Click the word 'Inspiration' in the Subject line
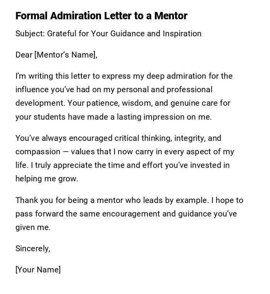270x294 pixels. tap(182, 34)
